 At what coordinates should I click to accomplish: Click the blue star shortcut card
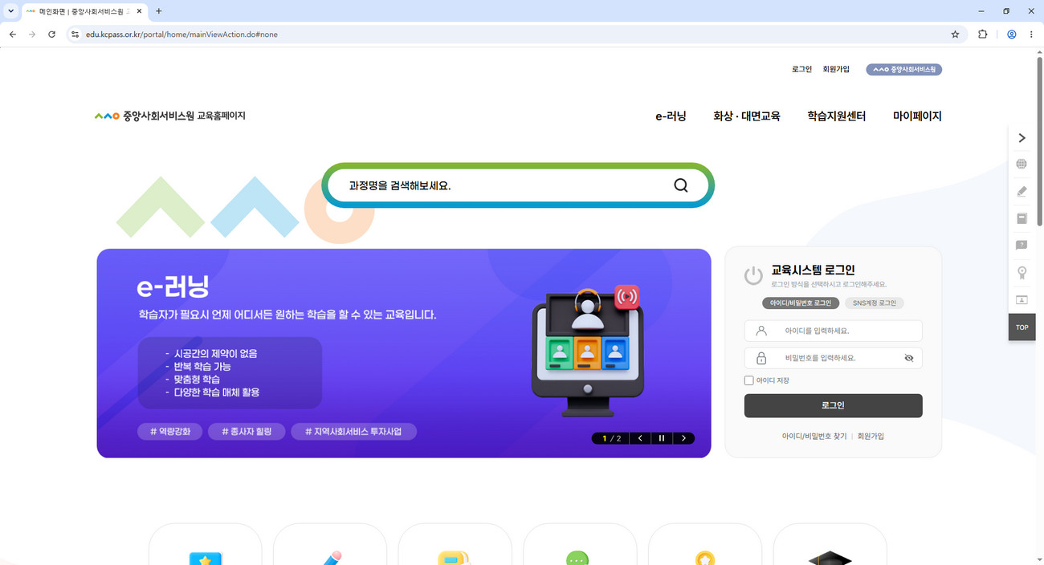click(x=205, y=544)
